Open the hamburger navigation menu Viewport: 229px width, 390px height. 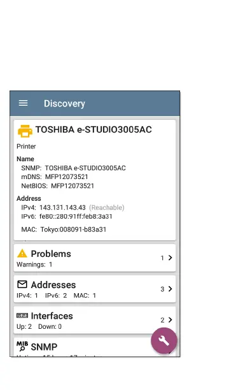click(24, 103)
